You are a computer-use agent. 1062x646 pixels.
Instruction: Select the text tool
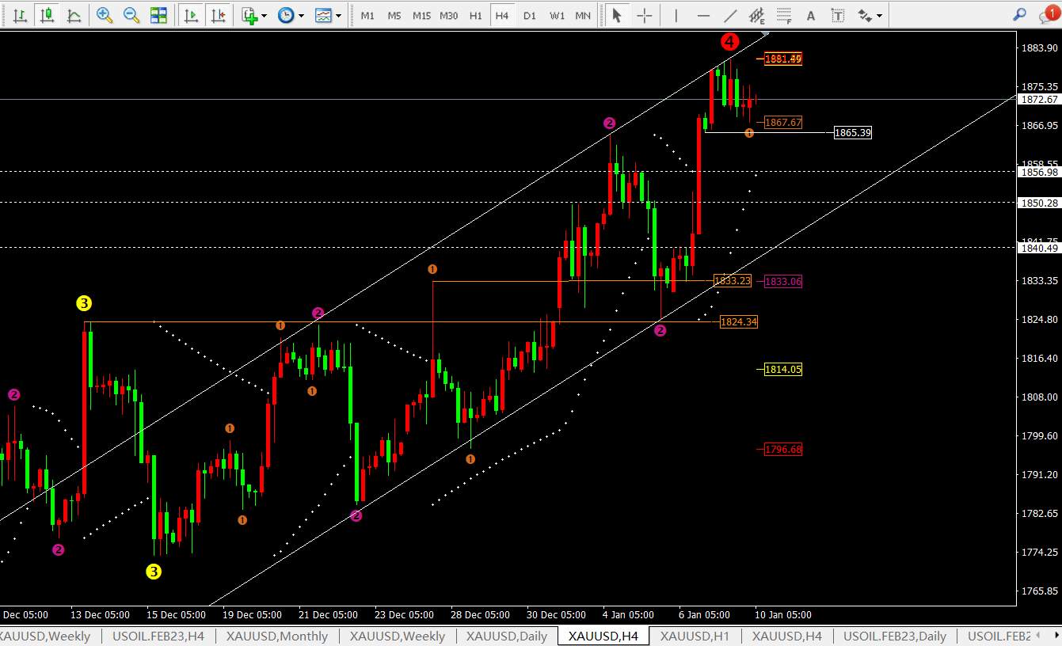click(x=810, y=15)
